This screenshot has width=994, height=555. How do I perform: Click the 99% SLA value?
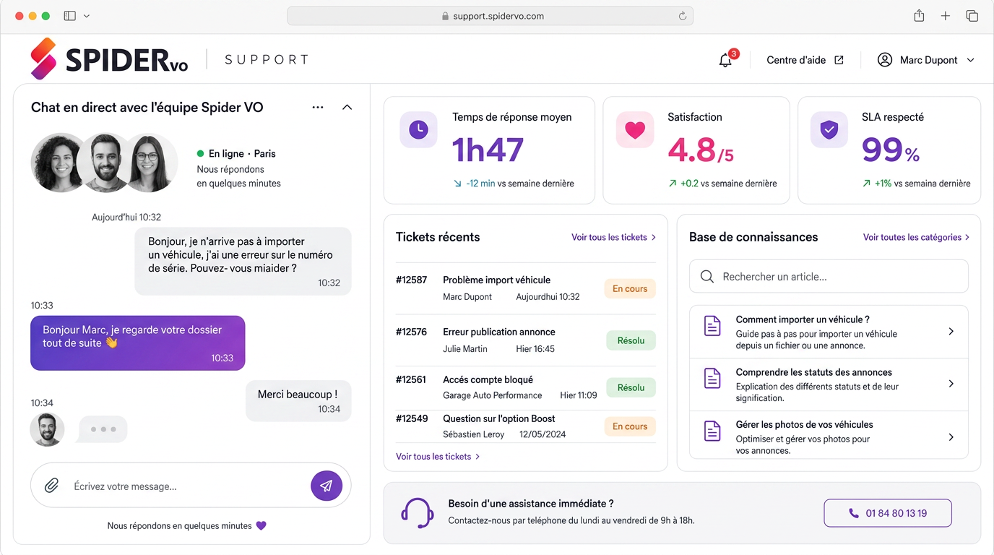891,150
